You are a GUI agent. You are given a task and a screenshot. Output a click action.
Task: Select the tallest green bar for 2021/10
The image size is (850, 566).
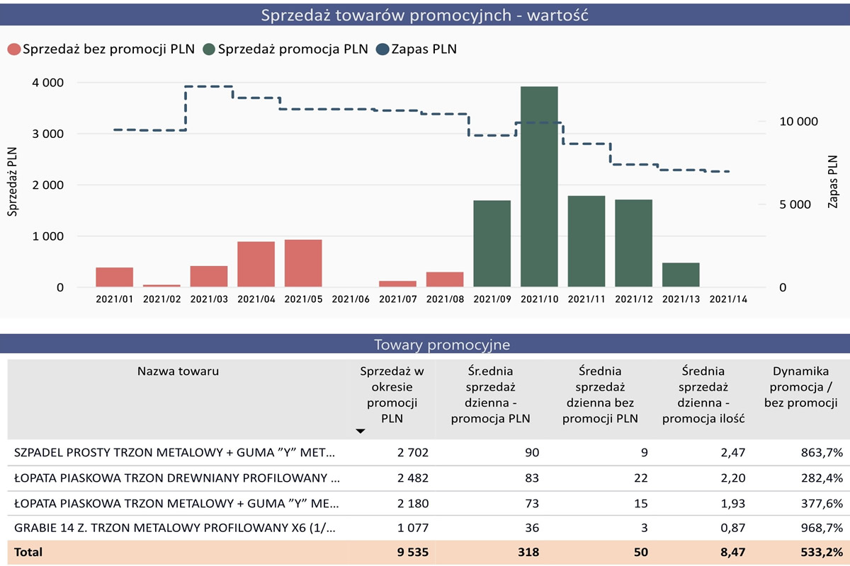point(539,187)
